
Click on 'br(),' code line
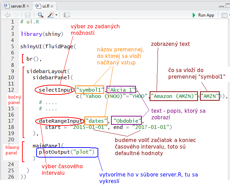click(x=34, y=59)
